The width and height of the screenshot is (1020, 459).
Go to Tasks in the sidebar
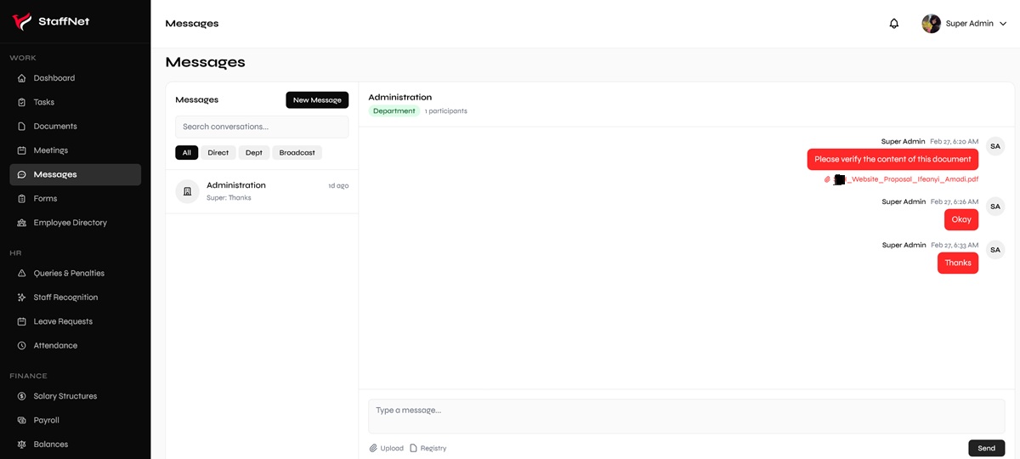(x=43, y=102)
